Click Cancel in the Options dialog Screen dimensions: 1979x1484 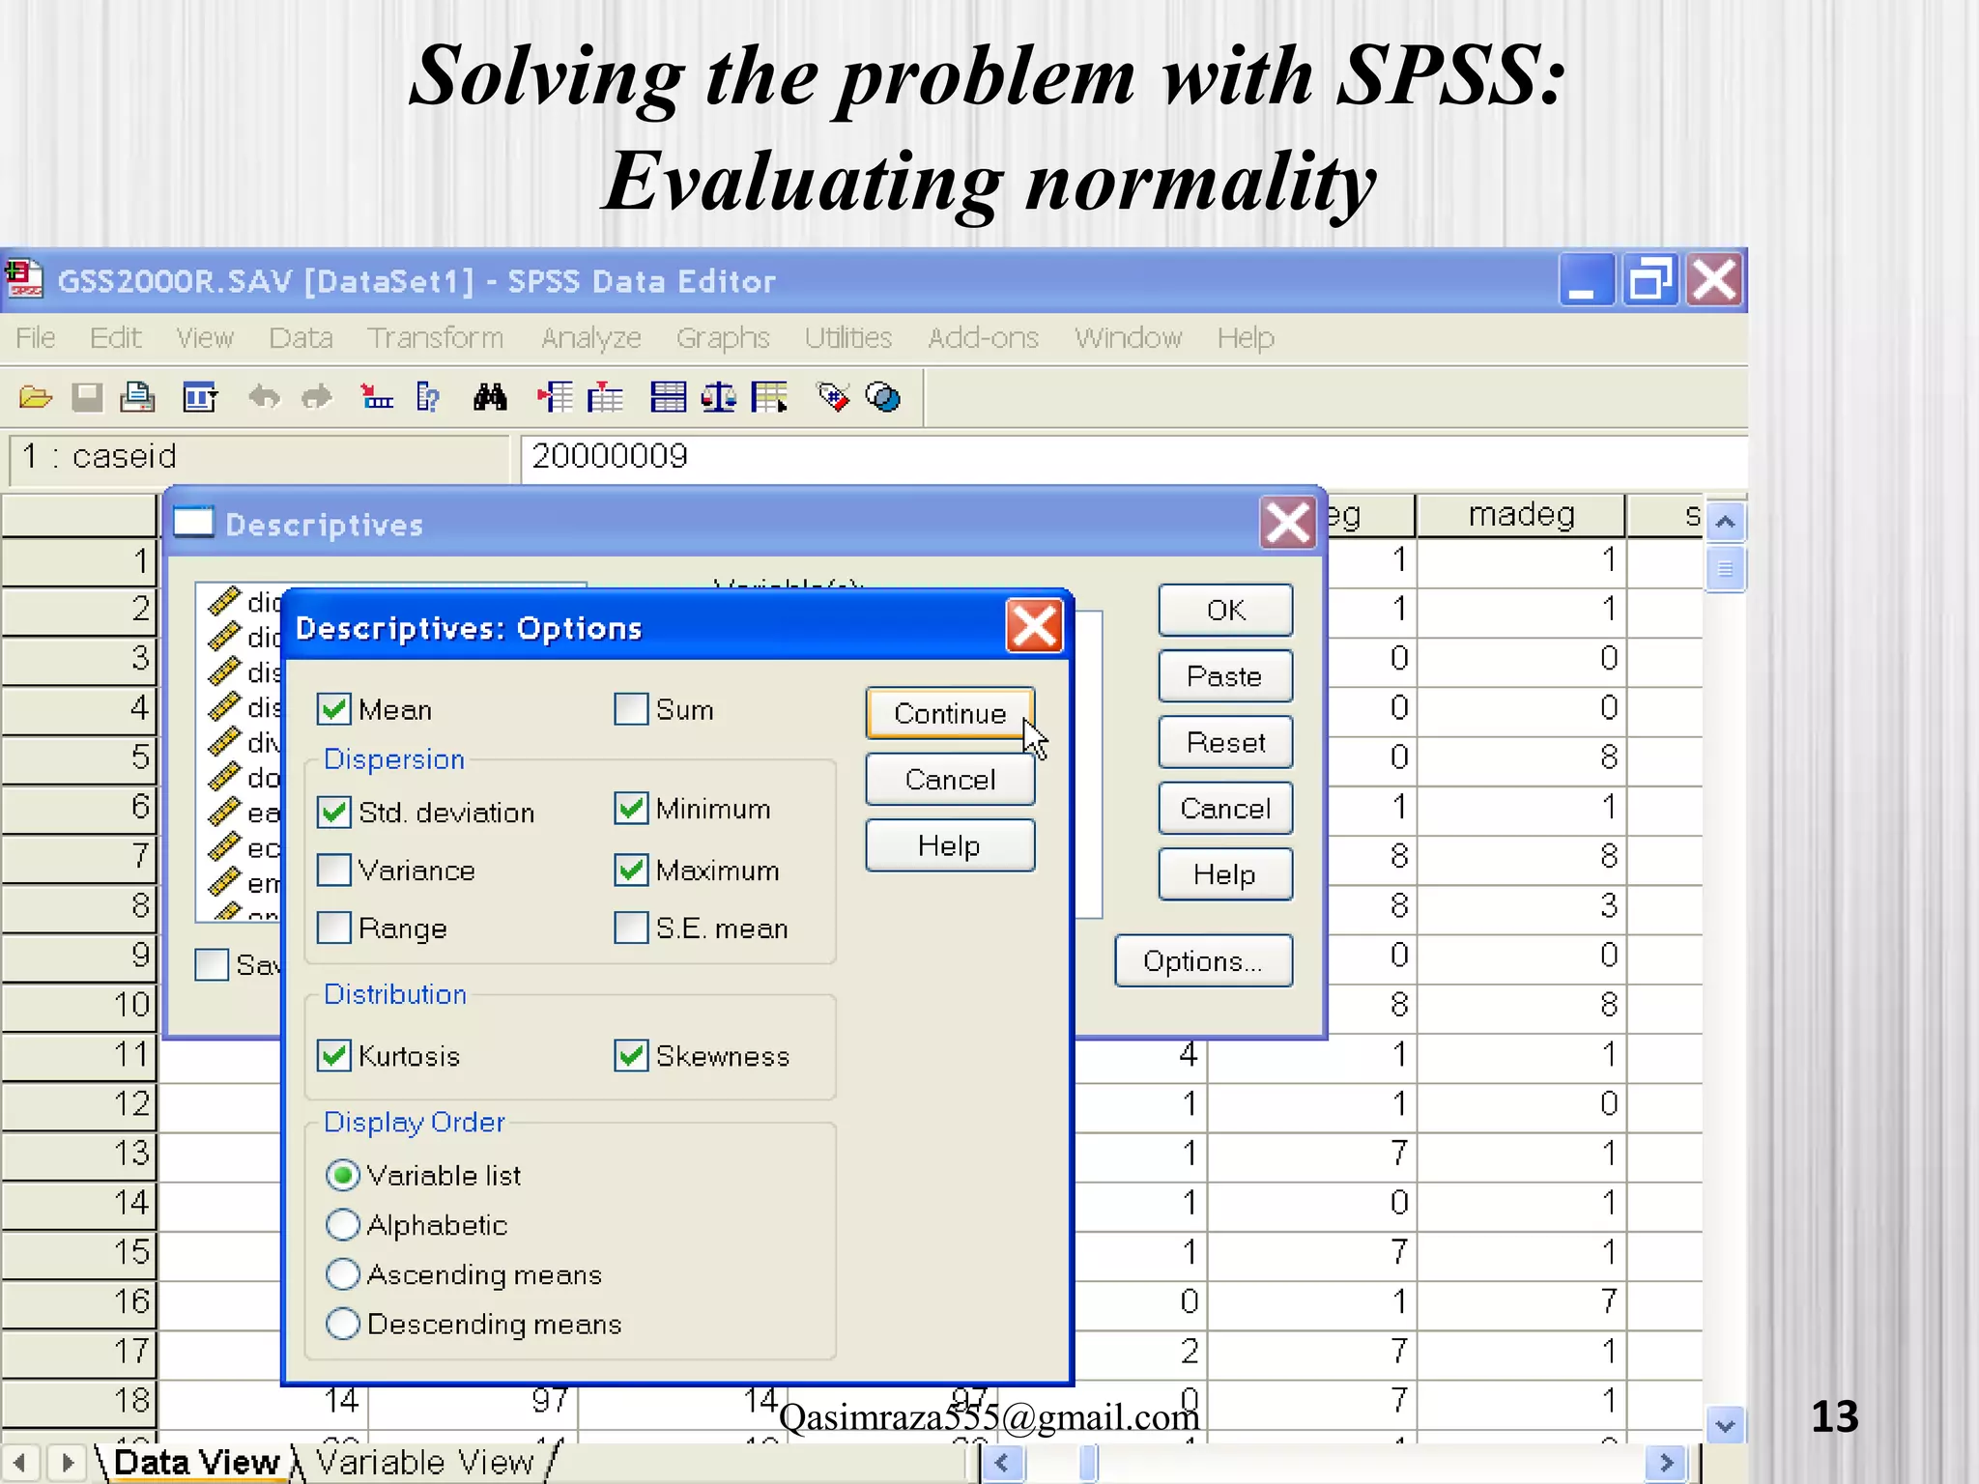tap(950, 779)
